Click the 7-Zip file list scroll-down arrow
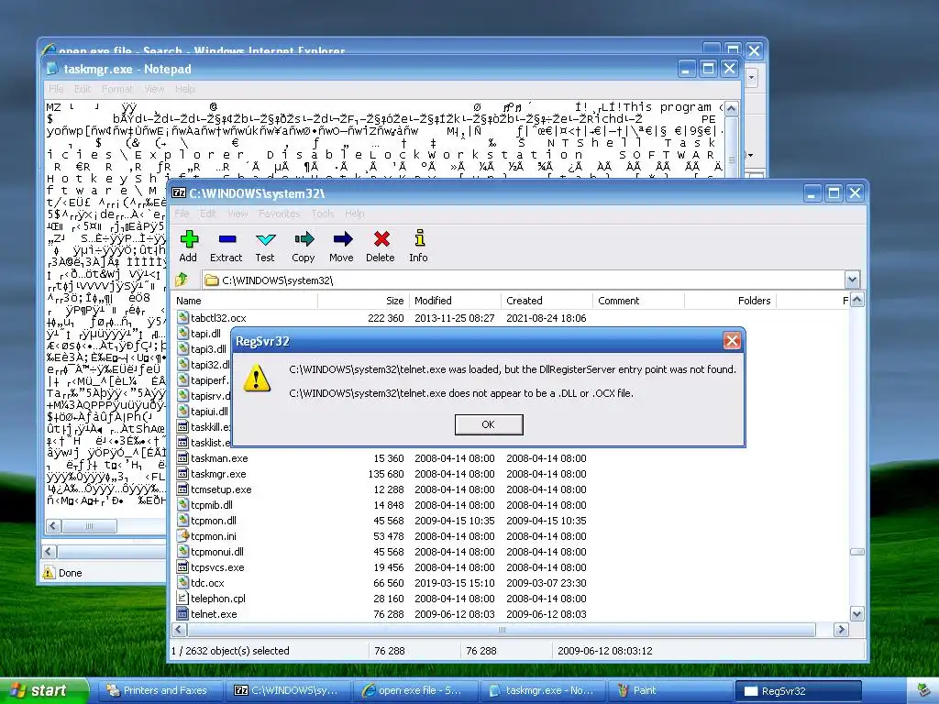Image resolution: width=939 pixels, height=704 pixels. click(857, 614)
